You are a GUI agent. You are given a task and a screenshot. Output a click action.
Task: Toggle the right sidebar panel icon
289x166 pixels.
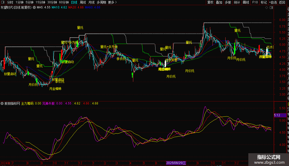pos(271,8)
